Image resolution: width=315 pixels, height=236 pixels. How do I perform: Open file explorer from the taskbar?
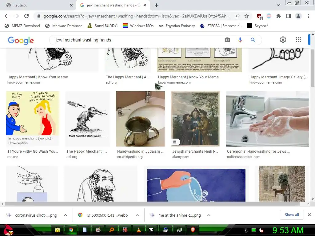coord(58,230)
